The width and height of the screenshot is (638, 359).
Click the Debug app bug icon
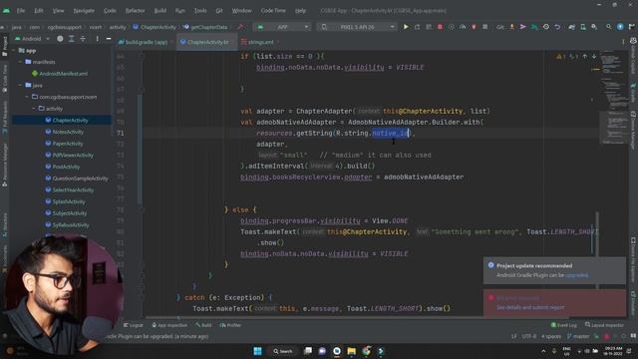tap(440, 27)
